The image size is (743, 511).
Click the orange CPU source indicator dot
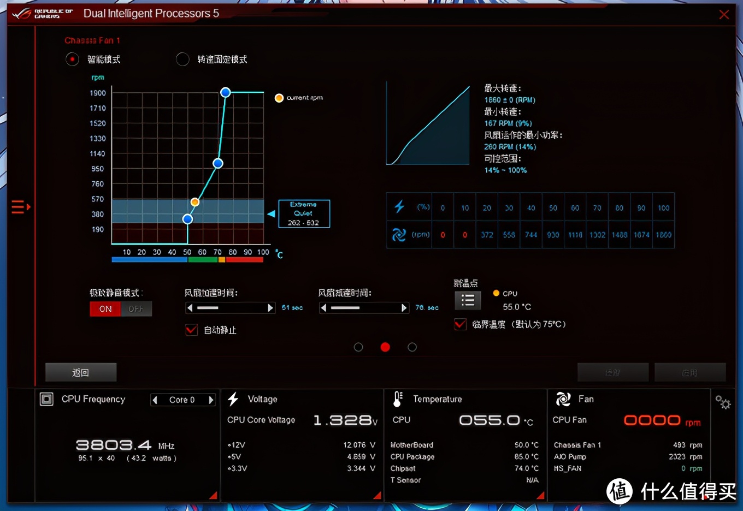pyautogui.click(x=496, y=293)
